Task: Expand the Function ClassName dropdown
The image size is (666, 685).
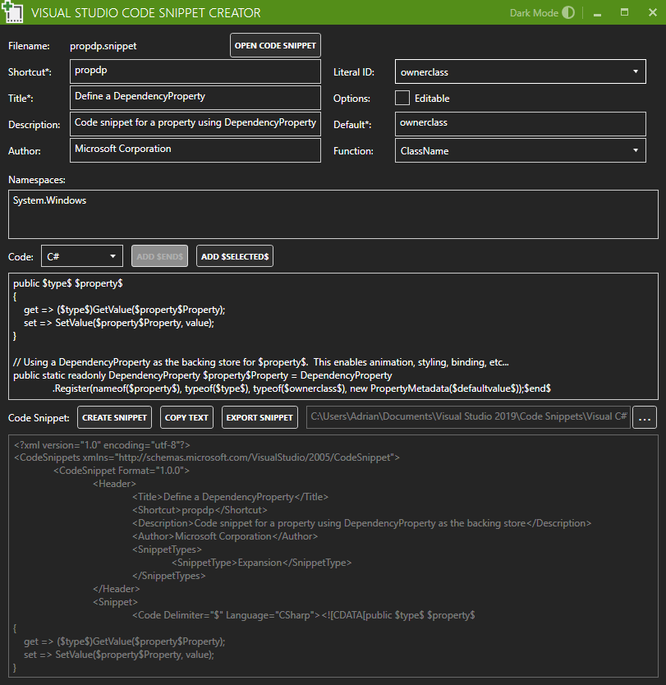Action: click(x=521, y=150)
